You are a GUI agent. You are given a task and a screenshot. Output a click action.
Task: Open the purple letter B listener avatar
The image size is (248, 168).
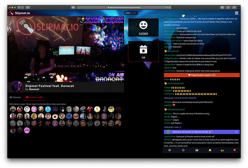point(104,116)
